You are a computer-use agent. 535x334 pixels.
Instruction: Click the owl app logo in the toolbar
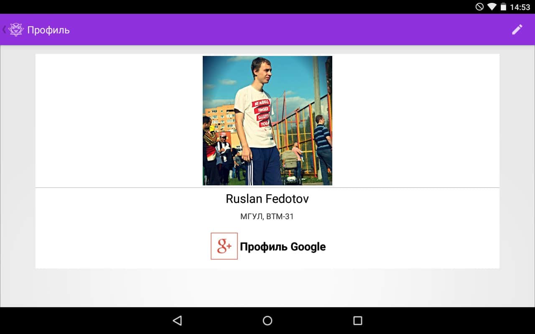click(x=16, y=30)
